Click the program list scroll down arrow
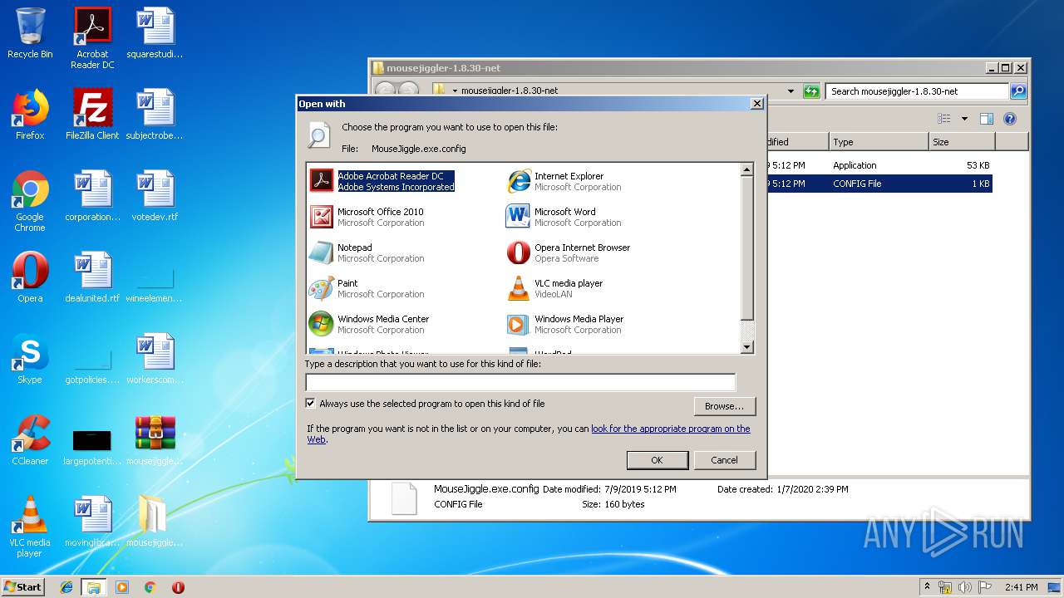1064x598 pixels. pyautogui.click(x=746, y=347)
